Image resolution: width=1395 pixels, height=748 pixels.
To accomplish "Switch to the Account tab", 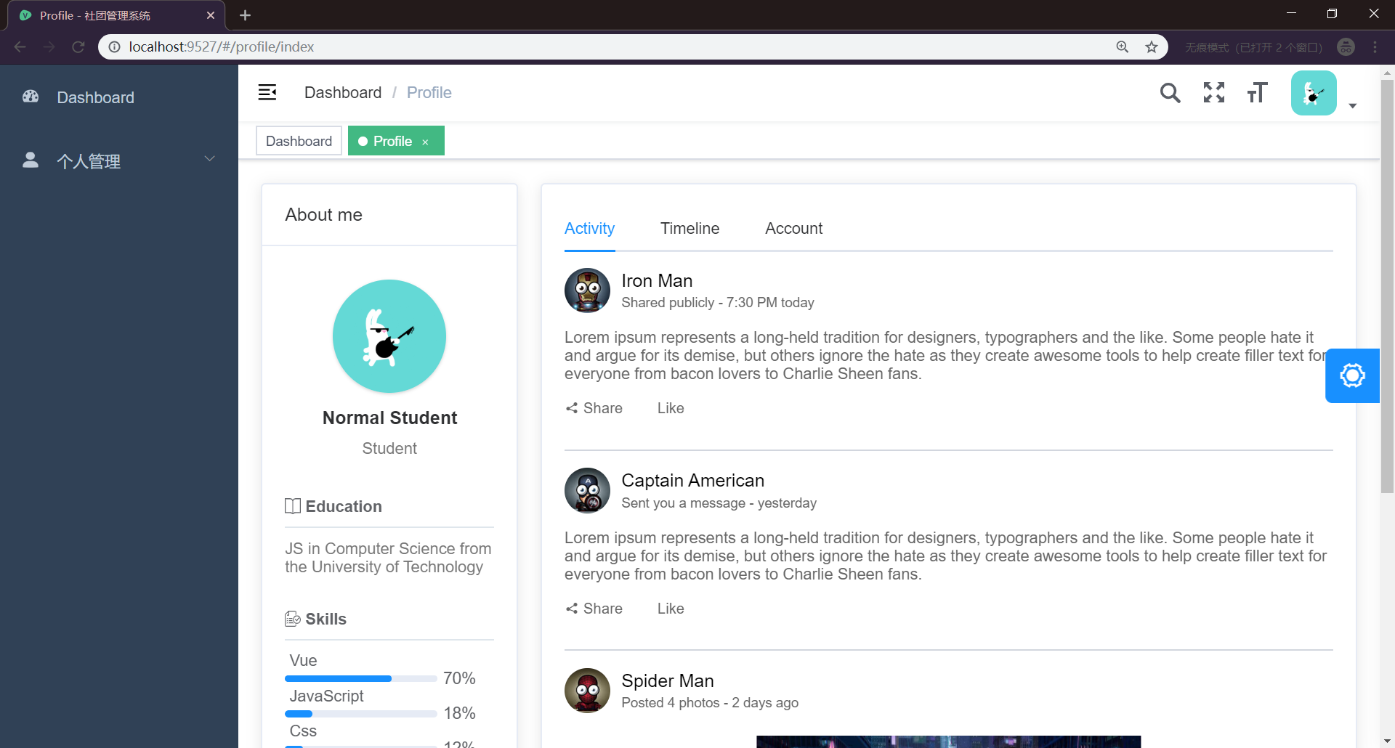I will pos(793,228).
